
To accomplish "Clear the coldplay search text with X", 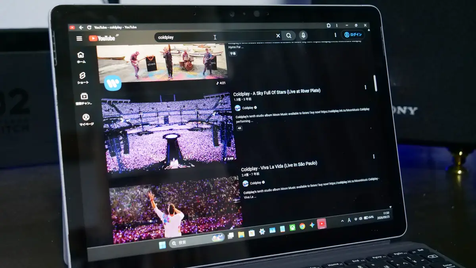I will tap(278, 36).
